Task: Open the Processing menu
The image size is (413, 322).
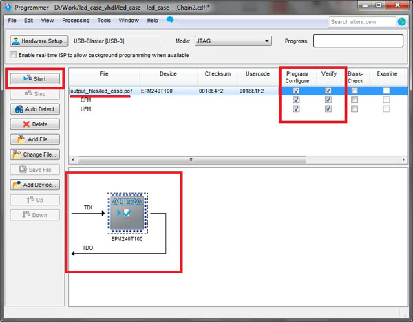Action: [76, 21]
